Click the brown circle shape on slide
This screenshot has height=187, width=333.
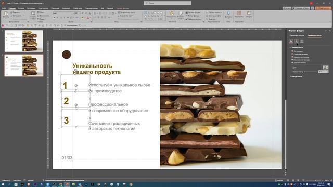[66, 55]
